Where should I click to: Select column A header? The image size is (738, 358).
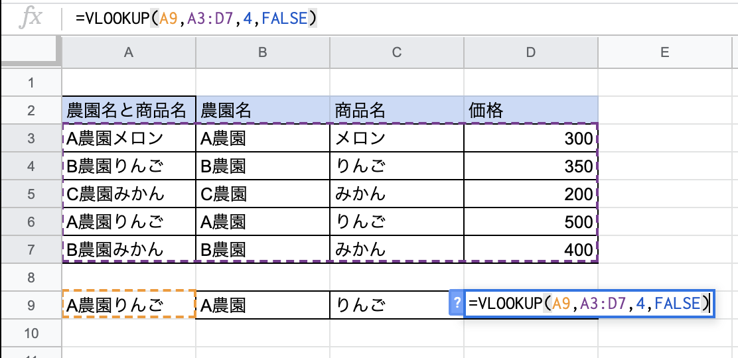point(129,52)
